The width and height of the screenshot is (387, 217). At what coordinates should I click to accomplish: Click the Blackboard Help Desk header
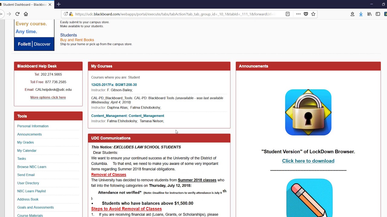click(48, 66)
